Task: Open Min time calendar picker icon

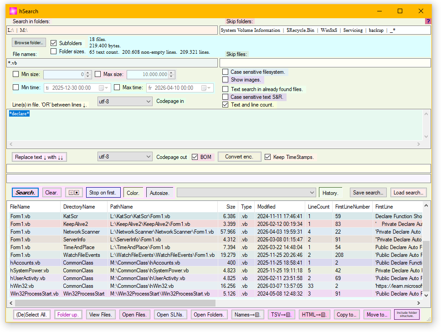Action: coord(101,88)
